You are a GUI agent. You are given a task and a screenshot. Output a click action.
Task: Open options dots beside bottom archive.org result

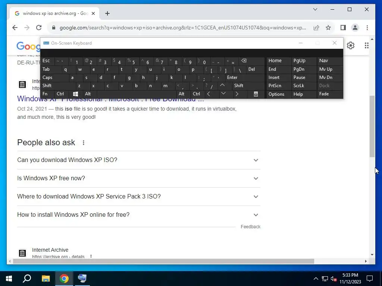click(91, 256)
